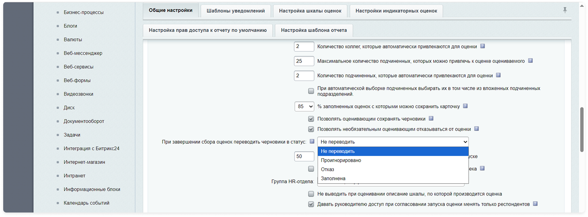The height and width of the screenshot is (217, 588).
Task: Click the colleagues count field with value 2
Action: tap(304, 46)
